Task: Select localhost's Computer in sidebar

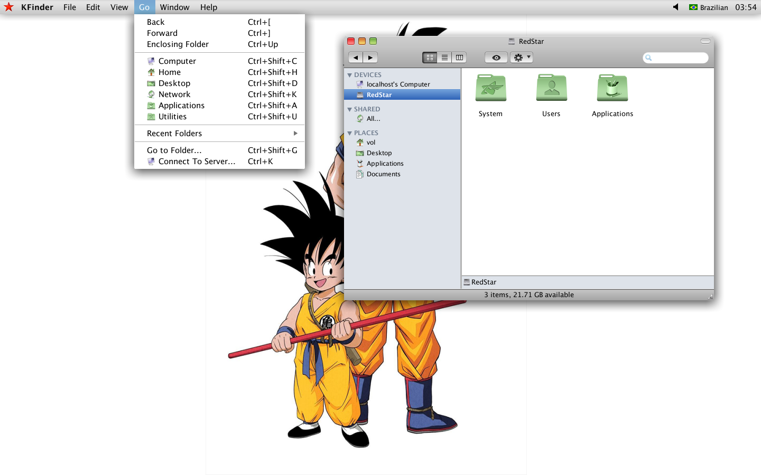Action: (402, 84)
